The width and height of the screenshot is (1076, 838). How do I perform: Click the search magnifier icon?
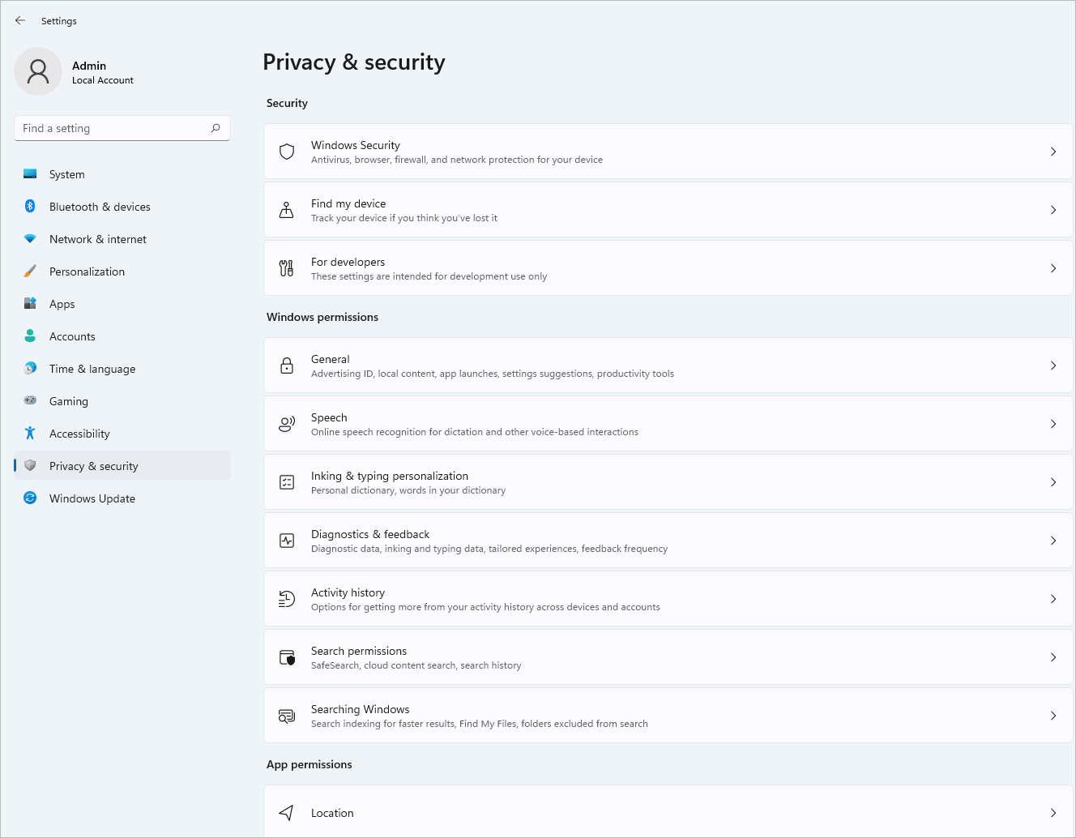pyautogui.click(x=216, y=128)
